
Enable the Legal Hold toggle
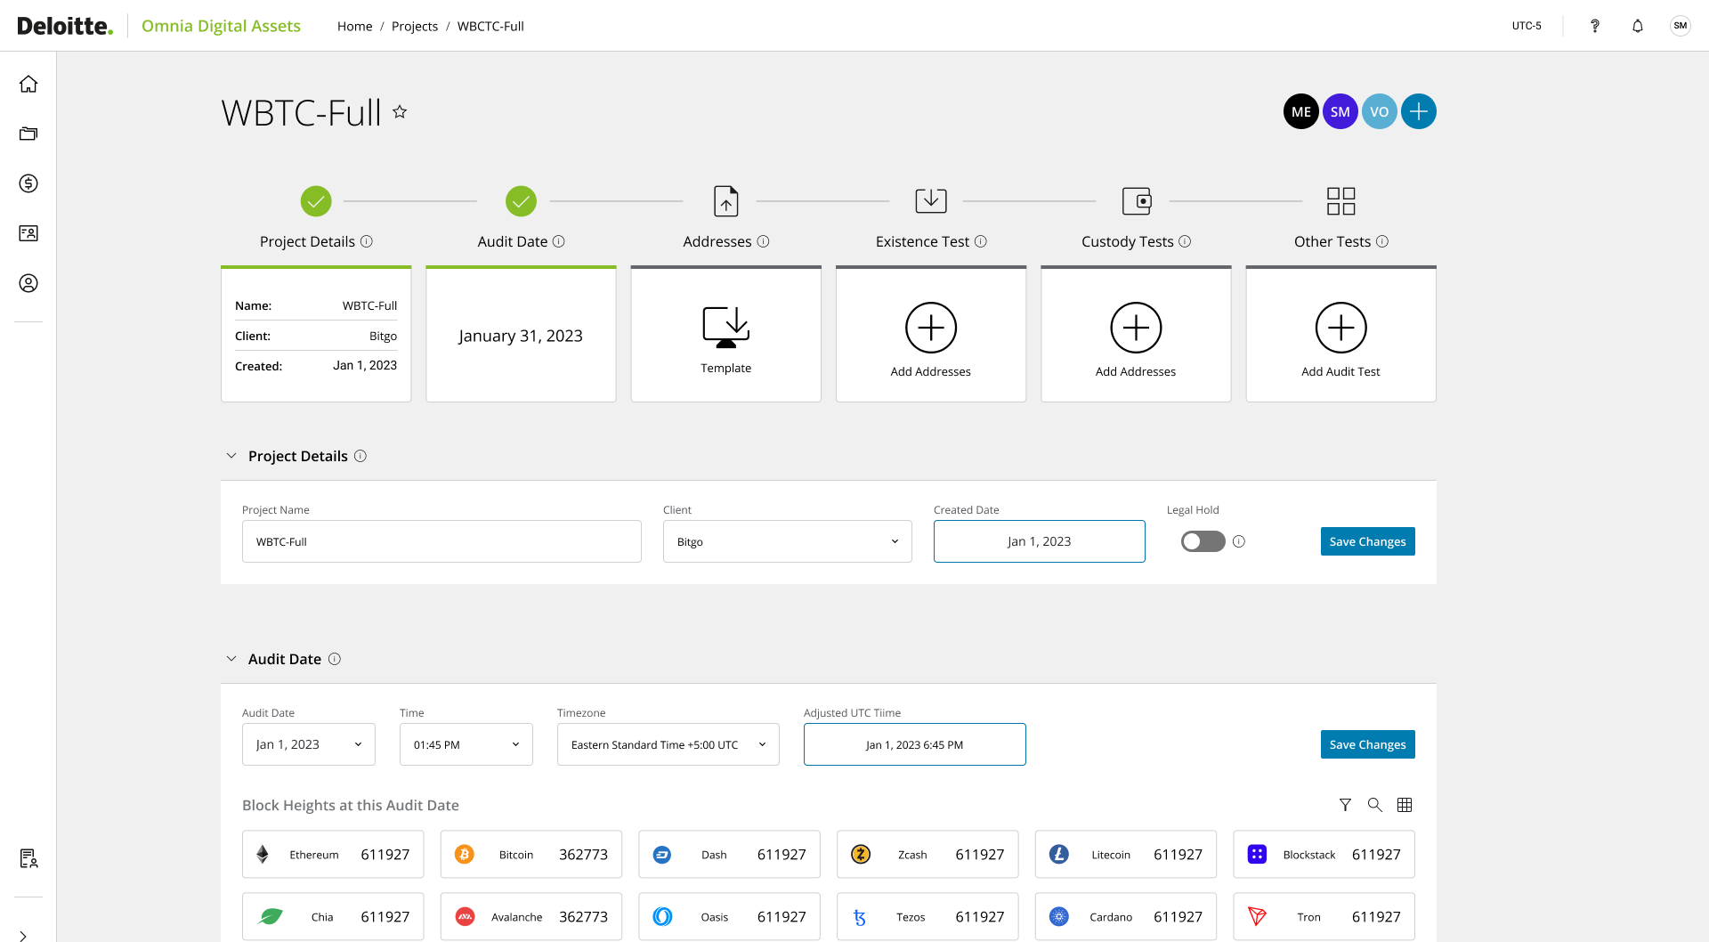[1203, 541]
